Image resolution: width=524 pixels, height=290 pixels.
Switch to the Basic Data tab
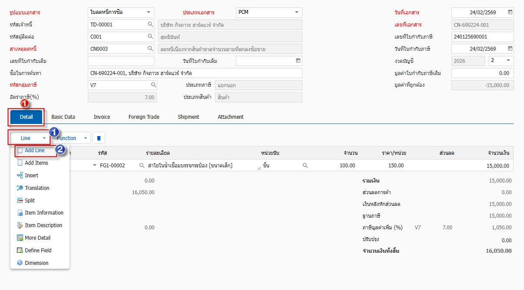coord(63,117)
